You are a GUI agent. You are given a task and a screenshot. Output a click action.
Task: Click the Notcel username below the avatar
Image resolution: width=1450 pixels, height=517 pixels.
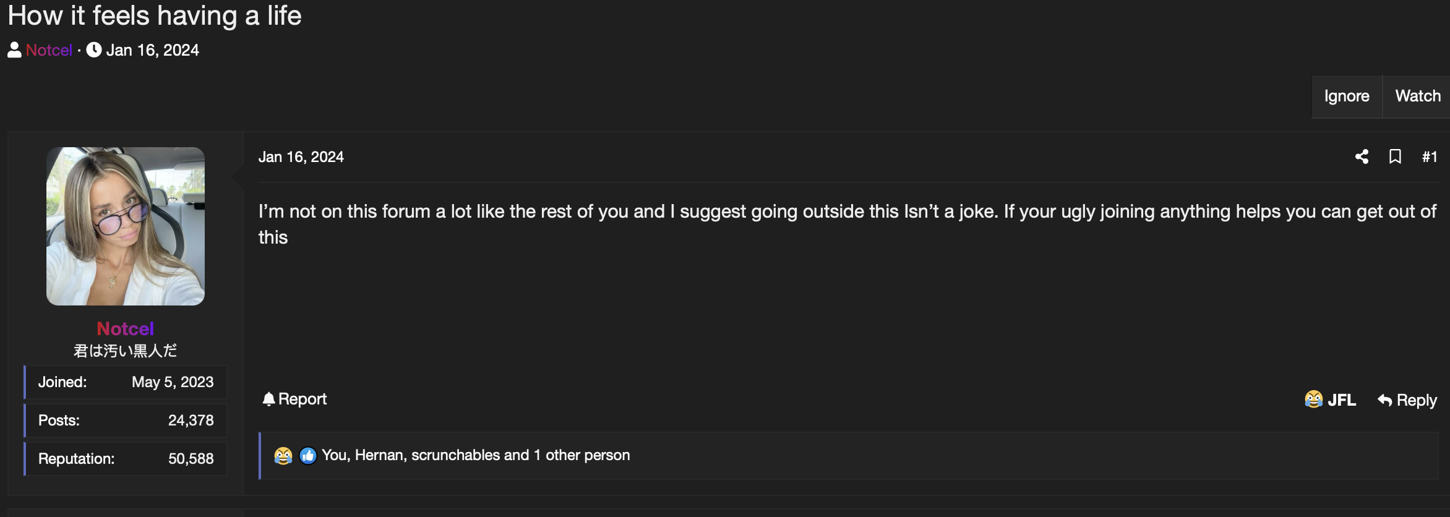tap(125, 328)
